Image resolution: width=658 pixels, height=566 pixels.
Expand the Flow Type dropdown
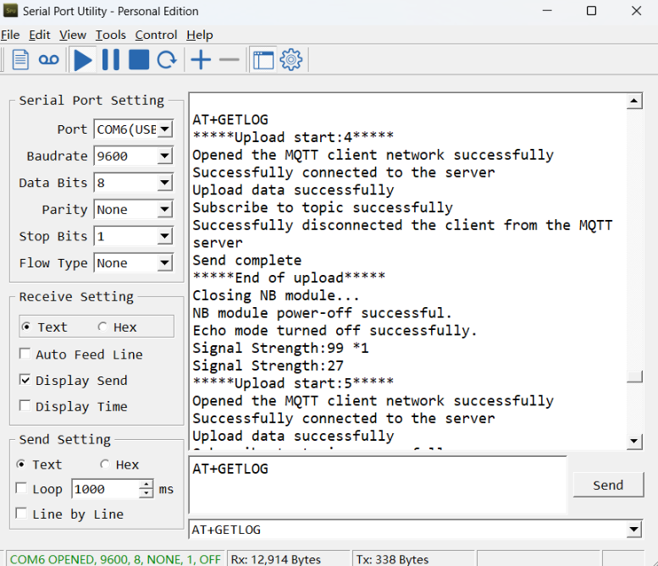point(165,263)
